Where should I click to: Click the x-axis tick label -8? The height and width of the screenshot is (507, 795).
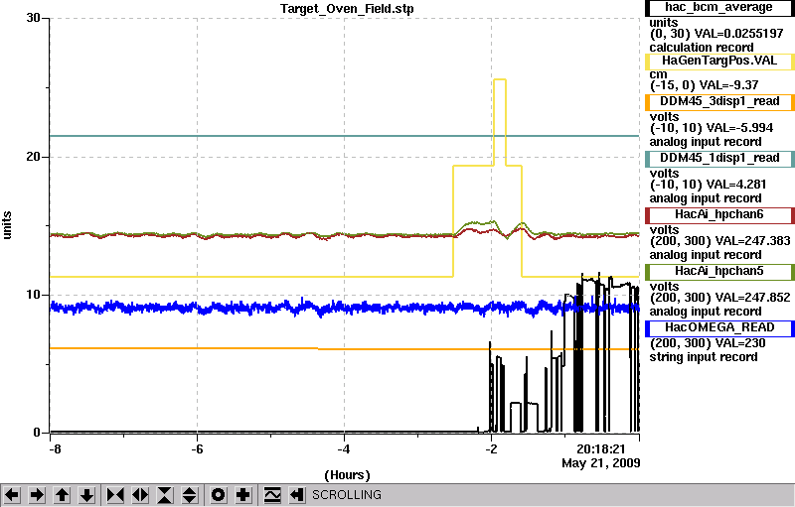(x=55, y=449)
